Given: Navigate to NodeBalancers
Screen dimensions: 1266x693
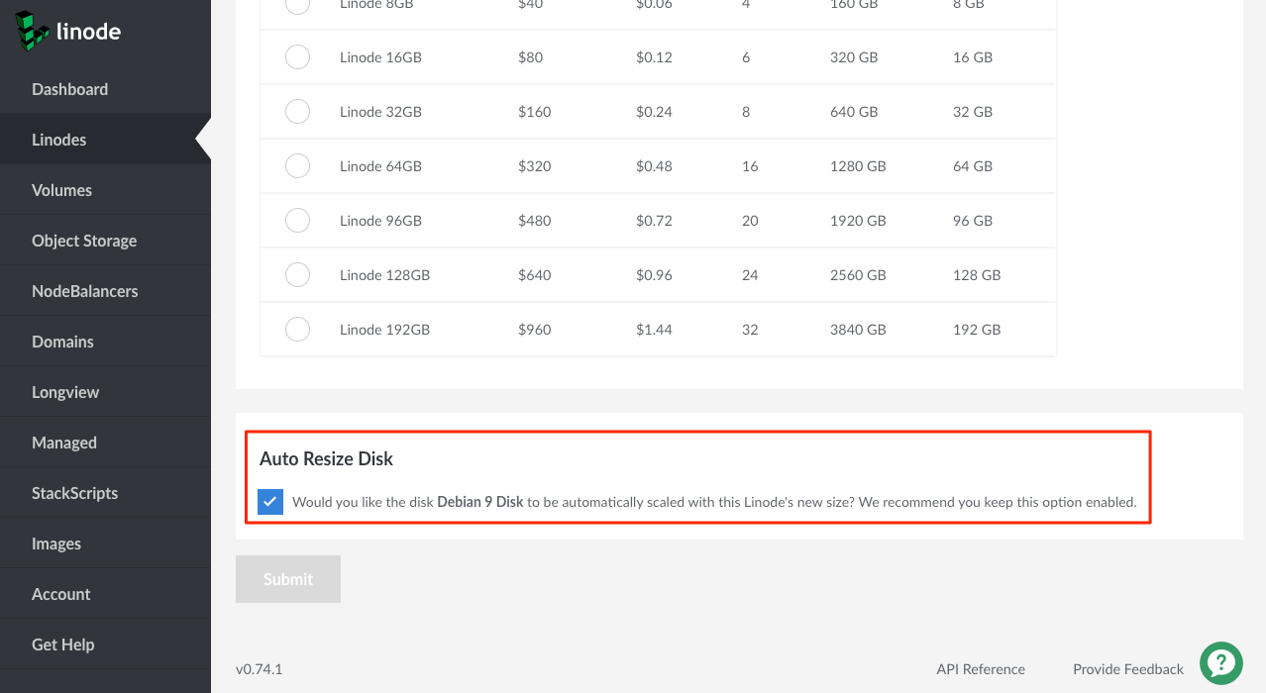Looking at the screenshot, I should [x=84, y=291].
